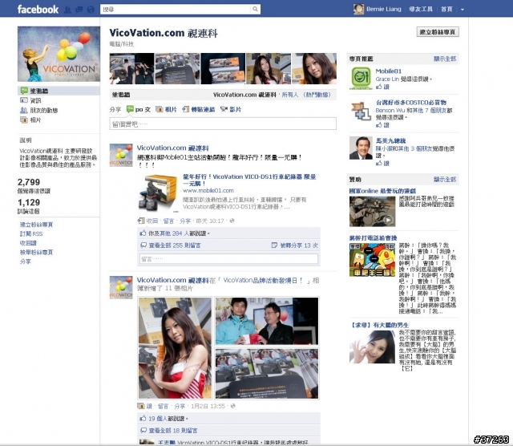The height and width of the screenshot is (446, 513).
Task: Show all sponsored ads
Action: pyautogui.click(x=445, y=180)
